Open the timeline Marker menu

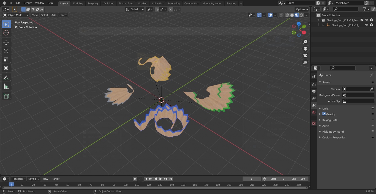point(55,179)
